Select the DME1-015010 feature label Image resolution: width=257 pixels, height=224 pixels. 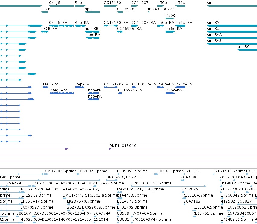[123, 146]
